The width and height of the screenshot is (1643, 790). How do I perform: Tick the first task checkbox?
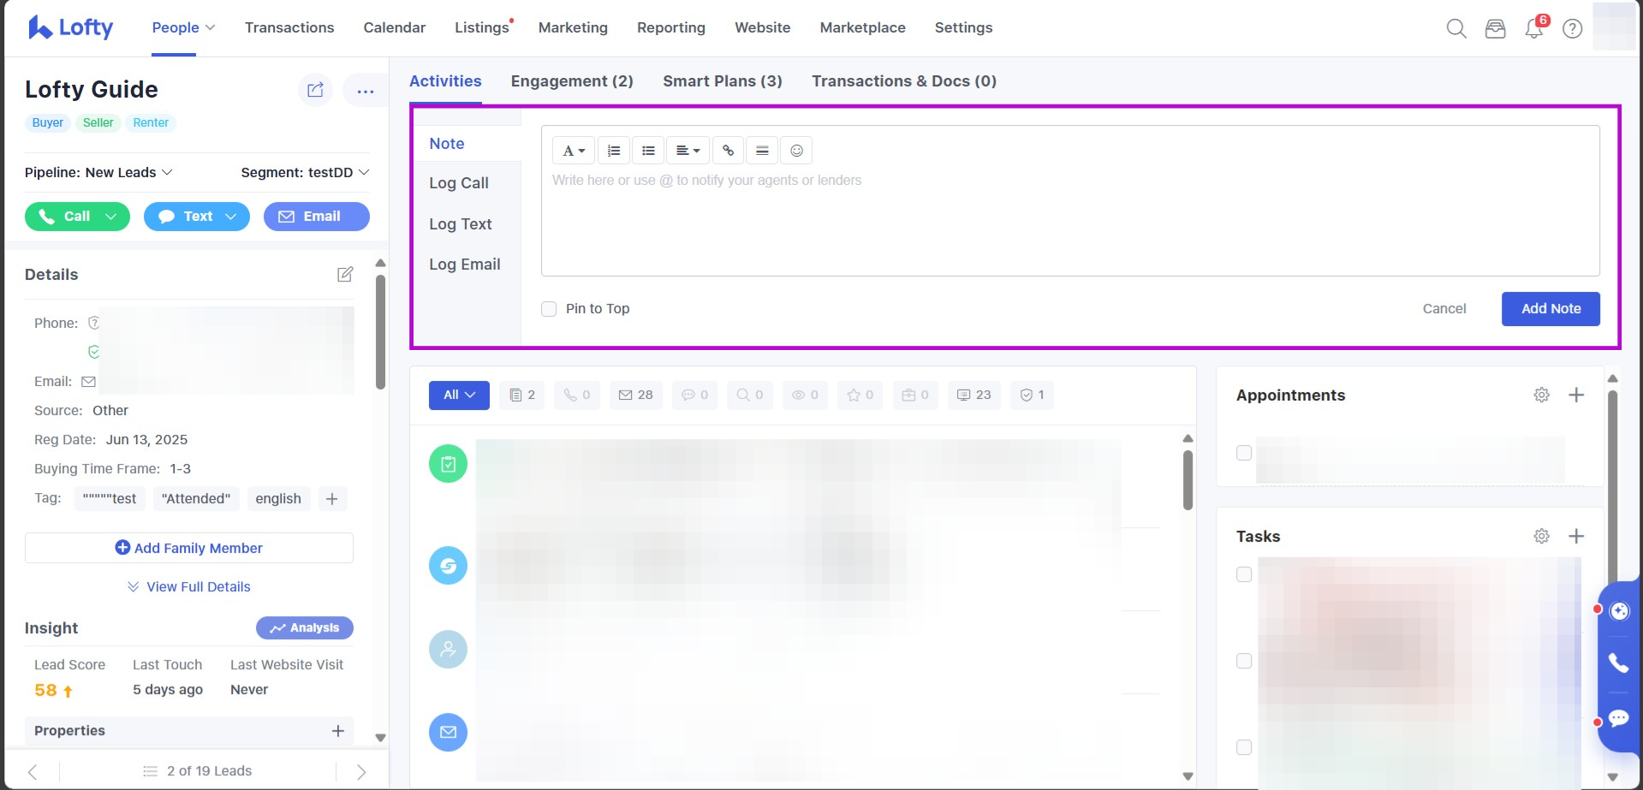(1244, 574)
